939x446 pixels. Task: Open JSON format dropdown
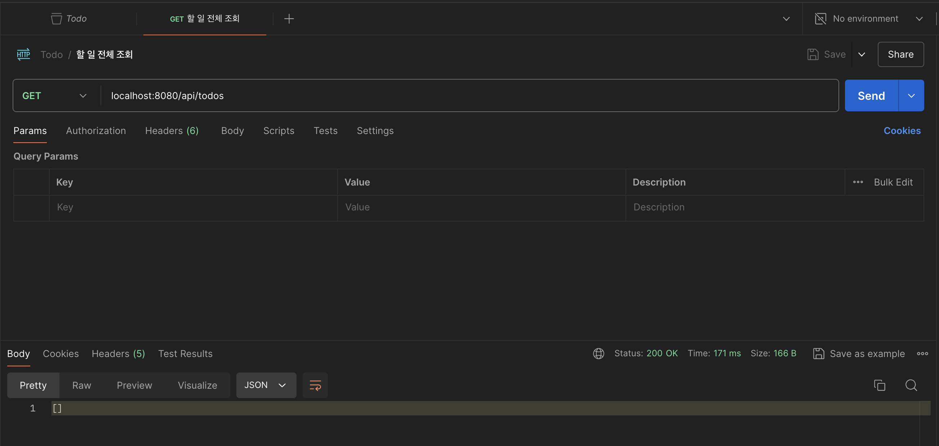click(266, 385)
